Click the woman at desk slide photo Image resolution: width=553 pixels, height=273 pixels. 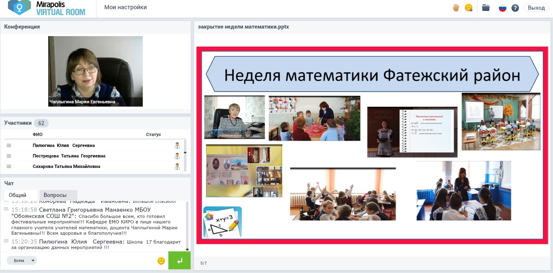[x=234, y=117]
